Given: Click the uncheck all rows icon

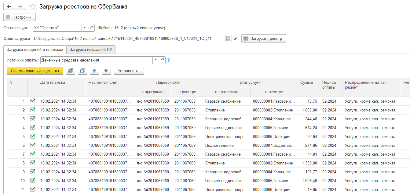Looking at the screenshot, I should point(82,71).
